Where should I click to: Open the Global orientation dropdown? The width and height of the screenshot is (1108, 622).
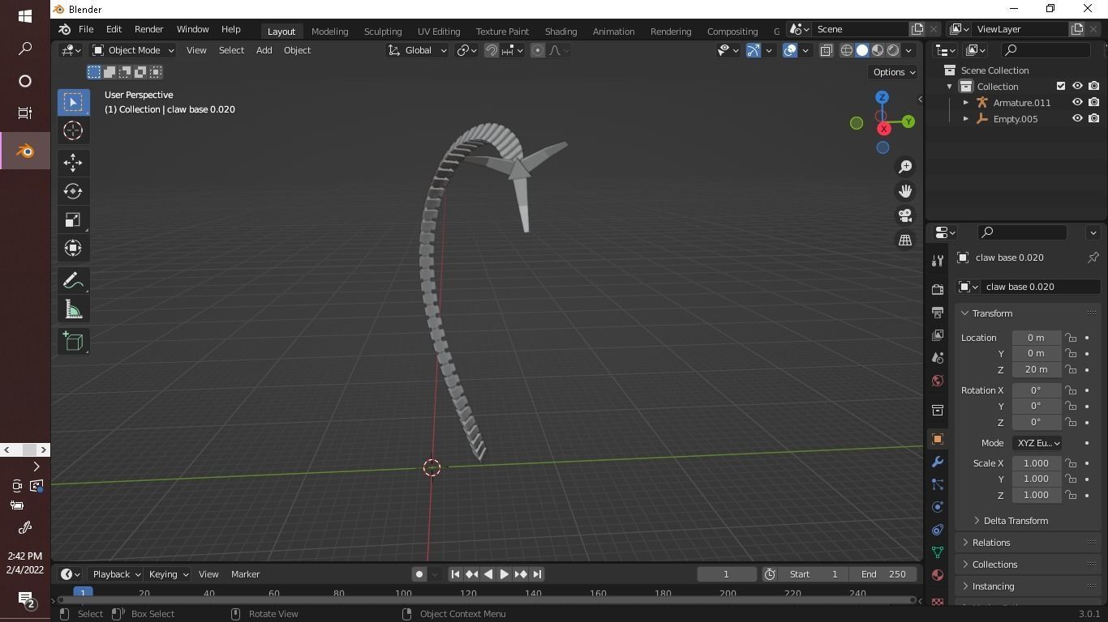point(417,50)
